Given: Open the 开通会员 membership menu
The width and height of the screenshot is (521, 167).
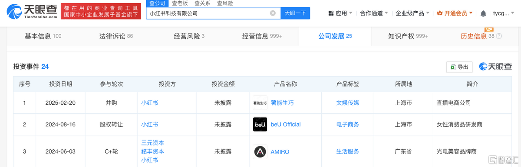Looking at the screenshot, I should click(455, 13).
